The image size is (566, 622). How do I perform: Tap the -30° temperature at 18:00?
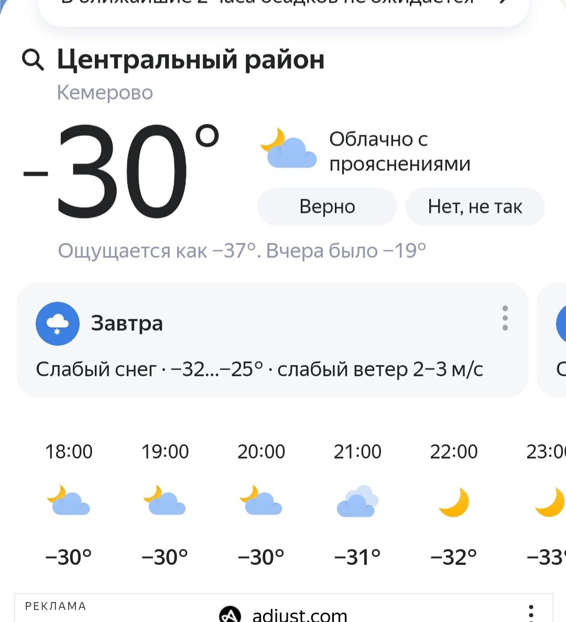pyautogui.click(x=69, y=556)
